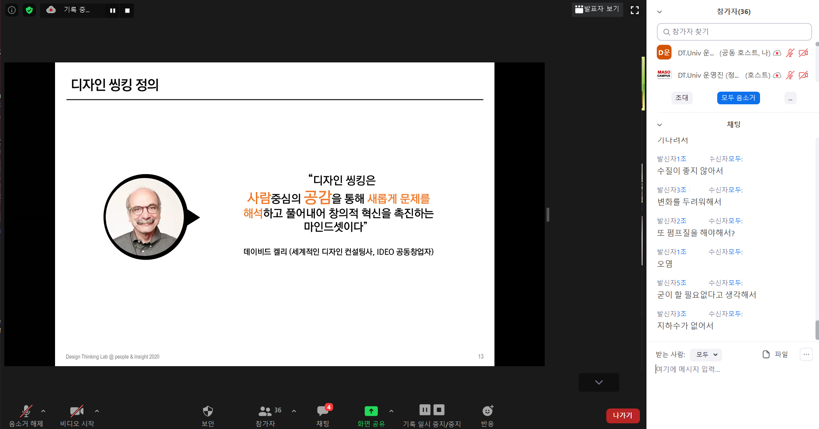Click Mute All (모두 음소거) button
This screenshot has height=429, width=819.
tap(738, 98)
